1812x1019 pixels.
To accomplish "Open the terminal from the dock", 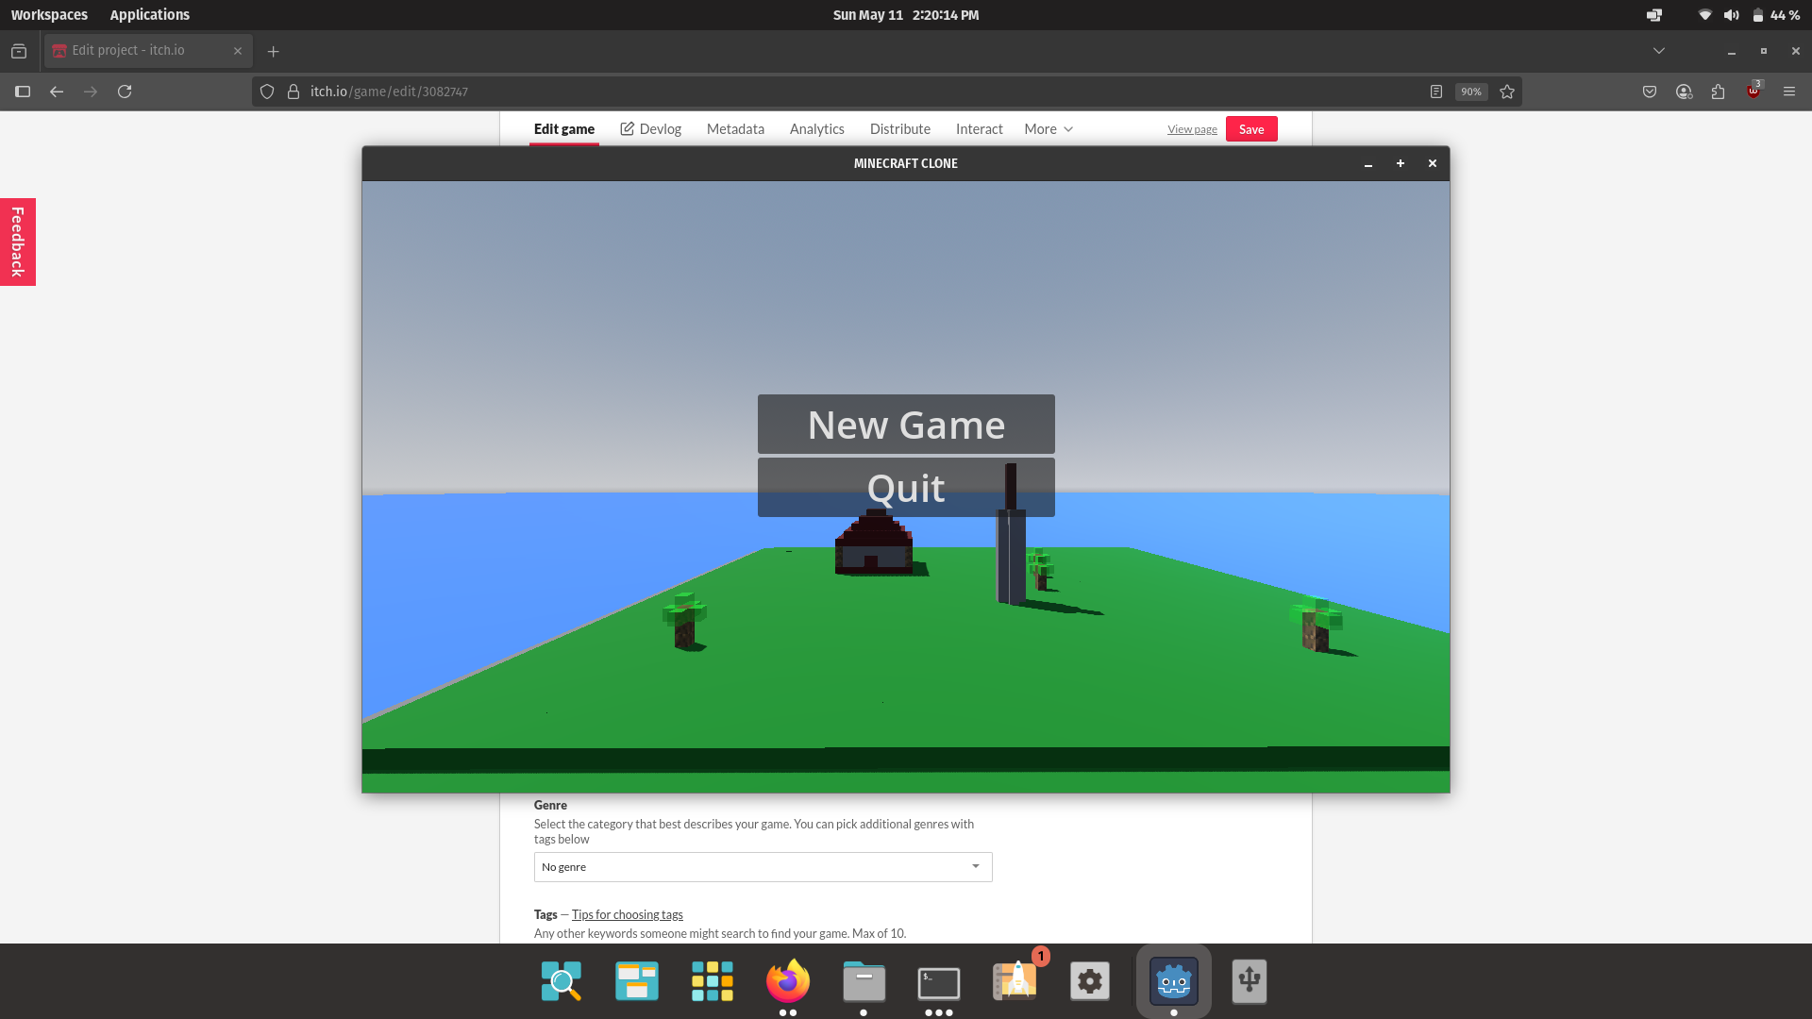I will point(938,982).
